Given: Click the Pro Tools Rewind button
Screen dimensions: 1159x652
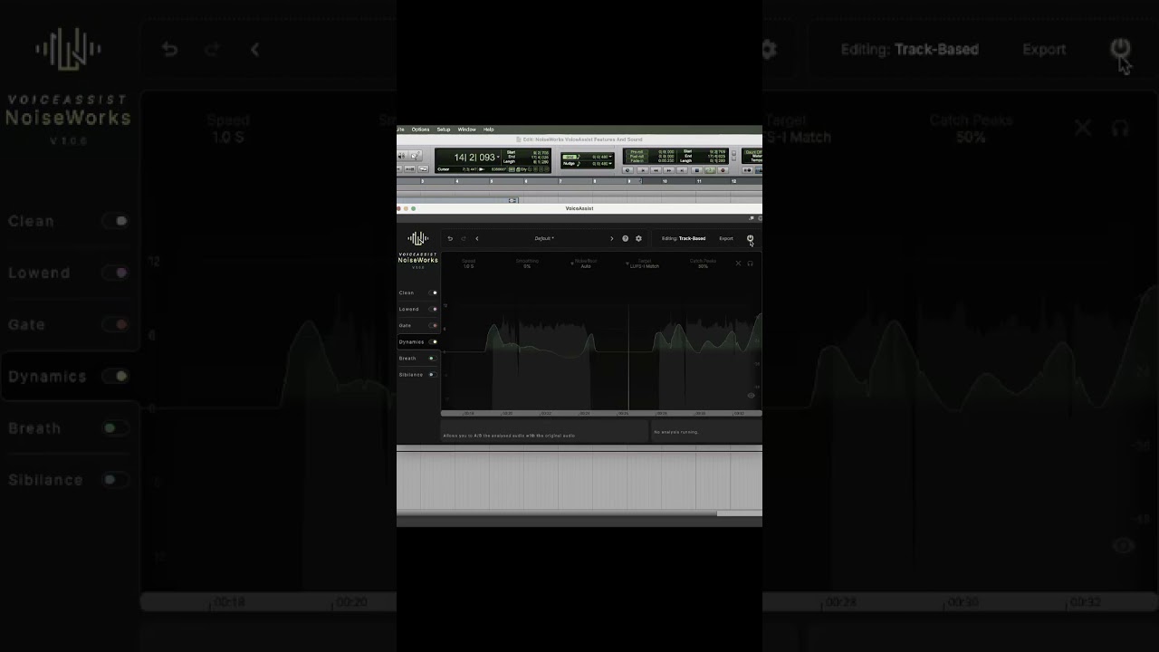Looking at the screenshot, I should click(656, 170).
